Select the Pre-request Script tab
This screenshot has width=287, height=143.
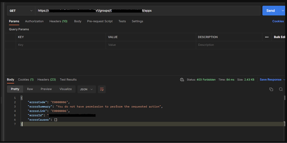pos(100,21)
